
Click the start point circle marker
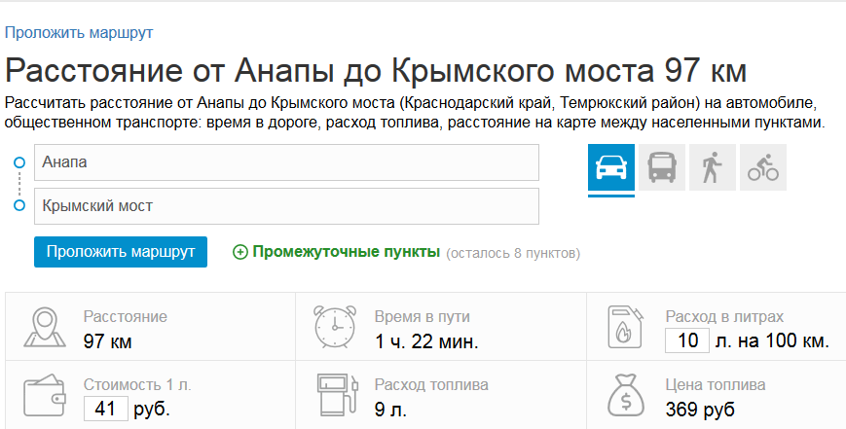[x=19, y=162]
